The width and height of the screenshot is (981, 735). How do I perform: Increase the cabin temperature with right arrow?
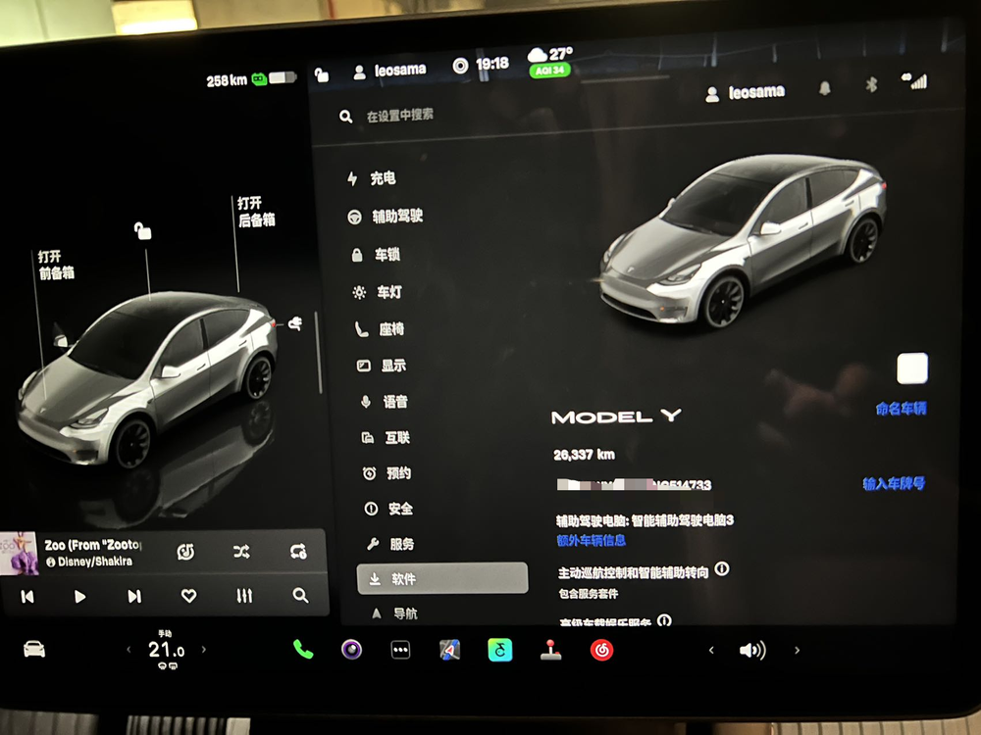tap(204, 650)
